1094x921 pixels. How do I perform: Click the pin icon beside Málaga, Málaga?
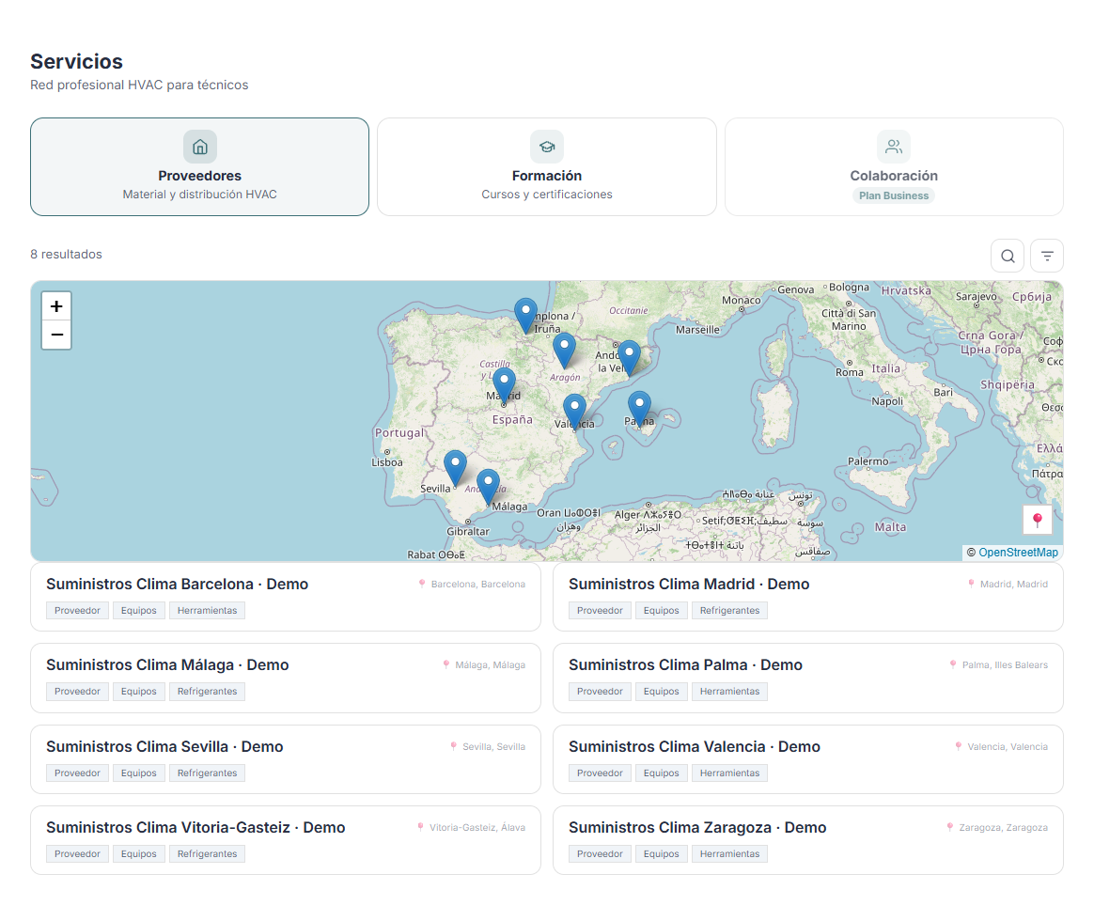pyautogui.click(x=446, y=665)
